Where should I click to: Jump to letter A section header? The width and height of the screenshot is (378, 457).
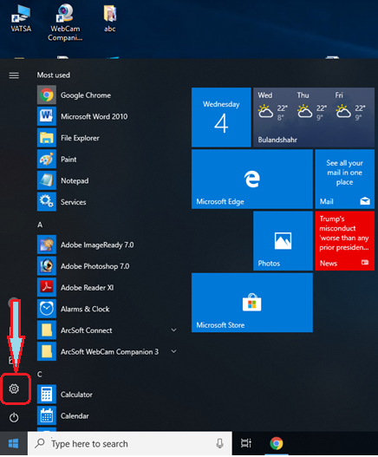pos(40,225)
